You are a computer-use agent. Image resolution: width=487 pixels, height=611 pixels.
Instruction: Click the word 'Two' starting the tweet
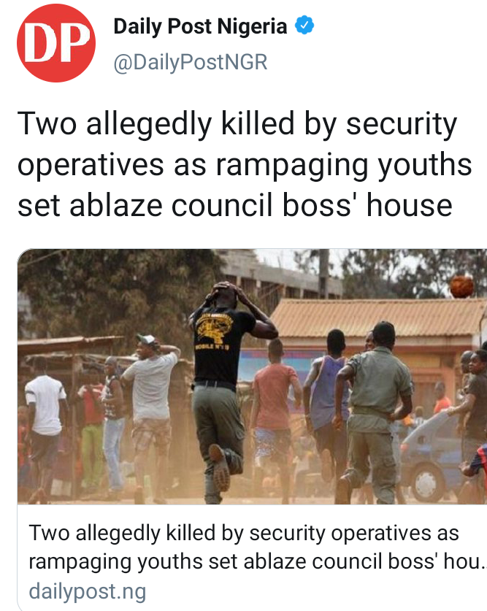coord(47,123)
